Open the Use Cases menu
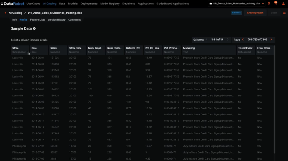The width and height of the screenshot is (288, 161). pos(33,4)
